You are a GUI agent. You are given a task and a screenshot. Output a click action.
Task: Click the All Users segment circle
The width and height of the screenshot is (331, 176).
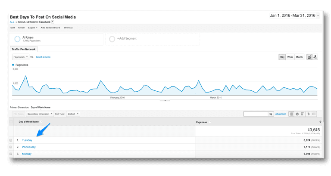(x=17, y=39)
